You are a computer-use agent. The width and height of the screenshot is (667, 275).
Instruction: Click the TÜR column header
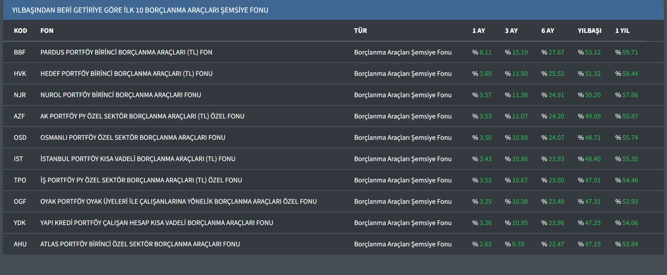360,31
